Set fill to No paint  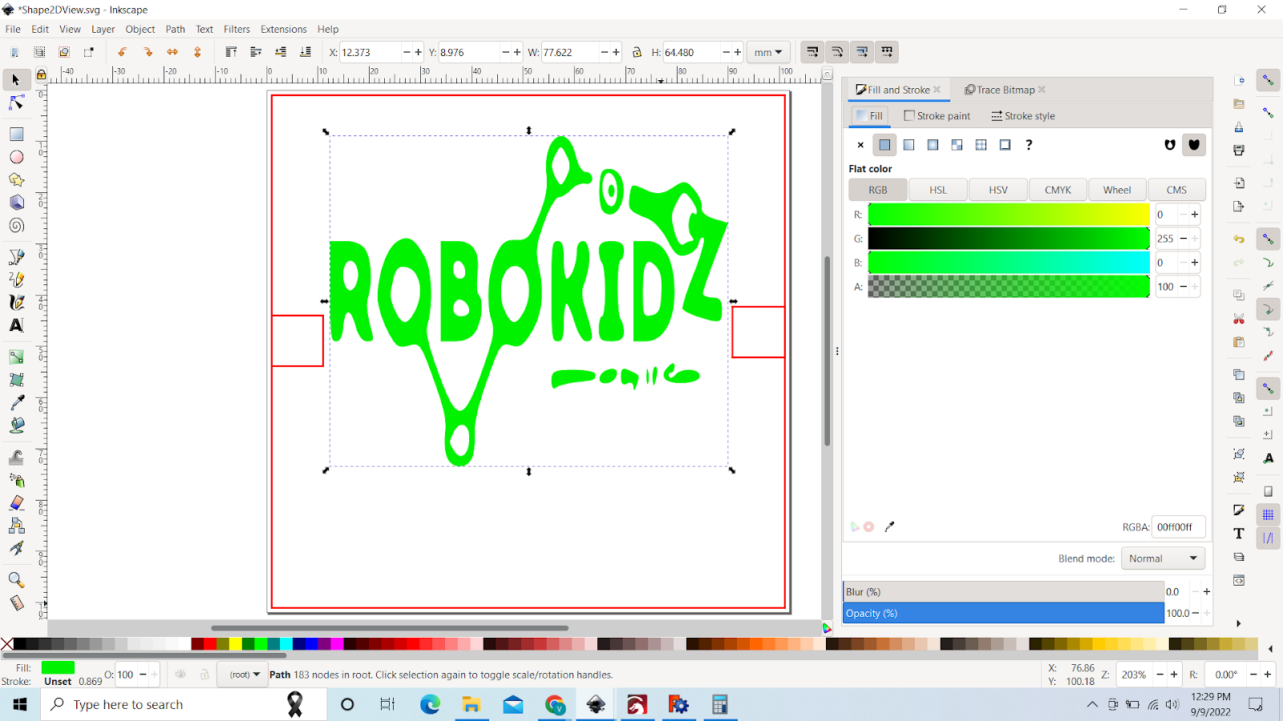(x=860, y=145)
